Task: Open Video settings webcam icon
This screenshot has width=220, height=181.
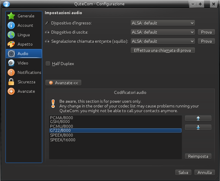Action: [x=11, y=63]
